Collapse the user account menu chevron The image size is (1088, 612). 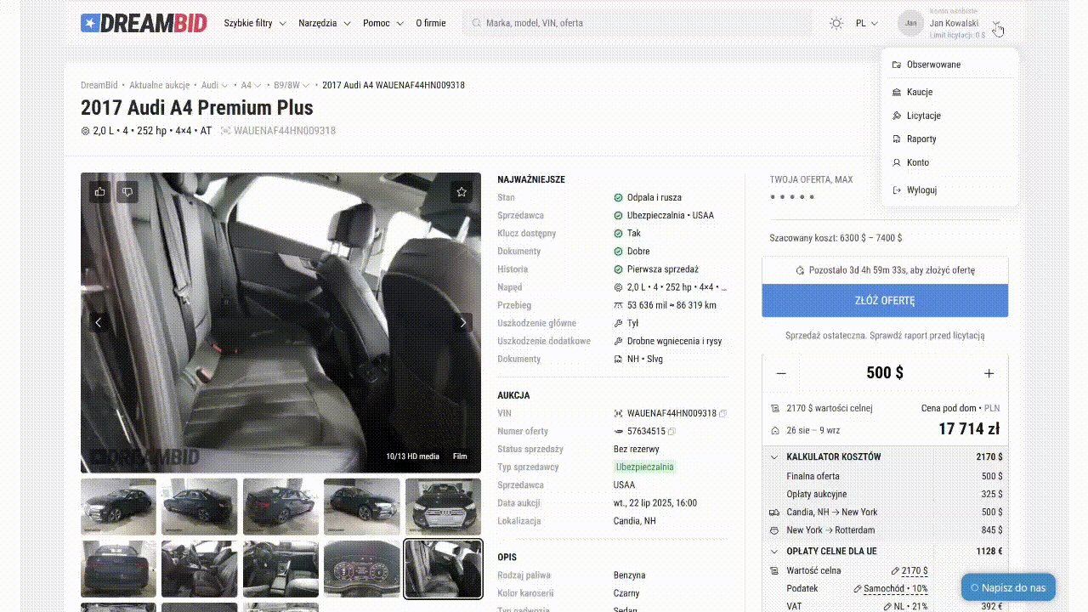coord(997,24)
